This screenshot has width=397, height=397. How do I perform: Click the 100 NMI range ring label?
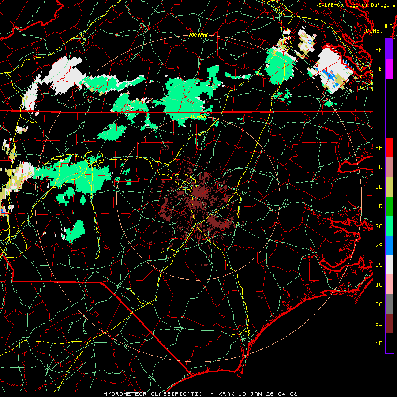click(198, 35)
